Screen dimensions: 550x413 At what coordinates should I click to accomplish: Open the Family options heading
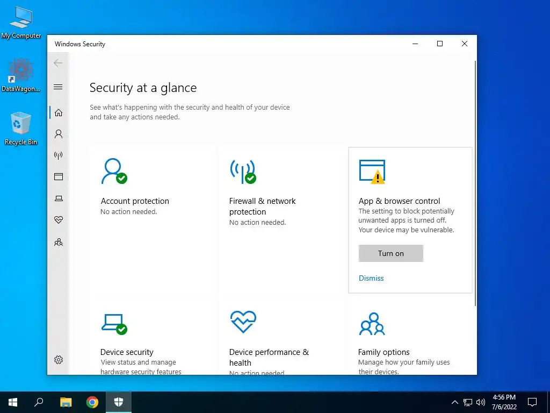point(383,352)
